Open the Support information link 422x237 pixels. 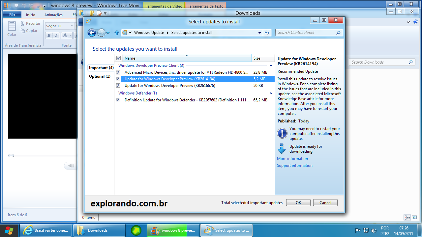[x=295, y=166]
